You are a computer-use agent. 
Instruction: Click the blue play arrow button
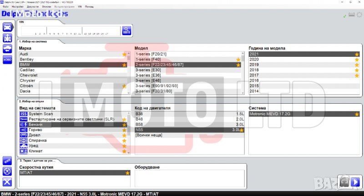pos(355,182)
